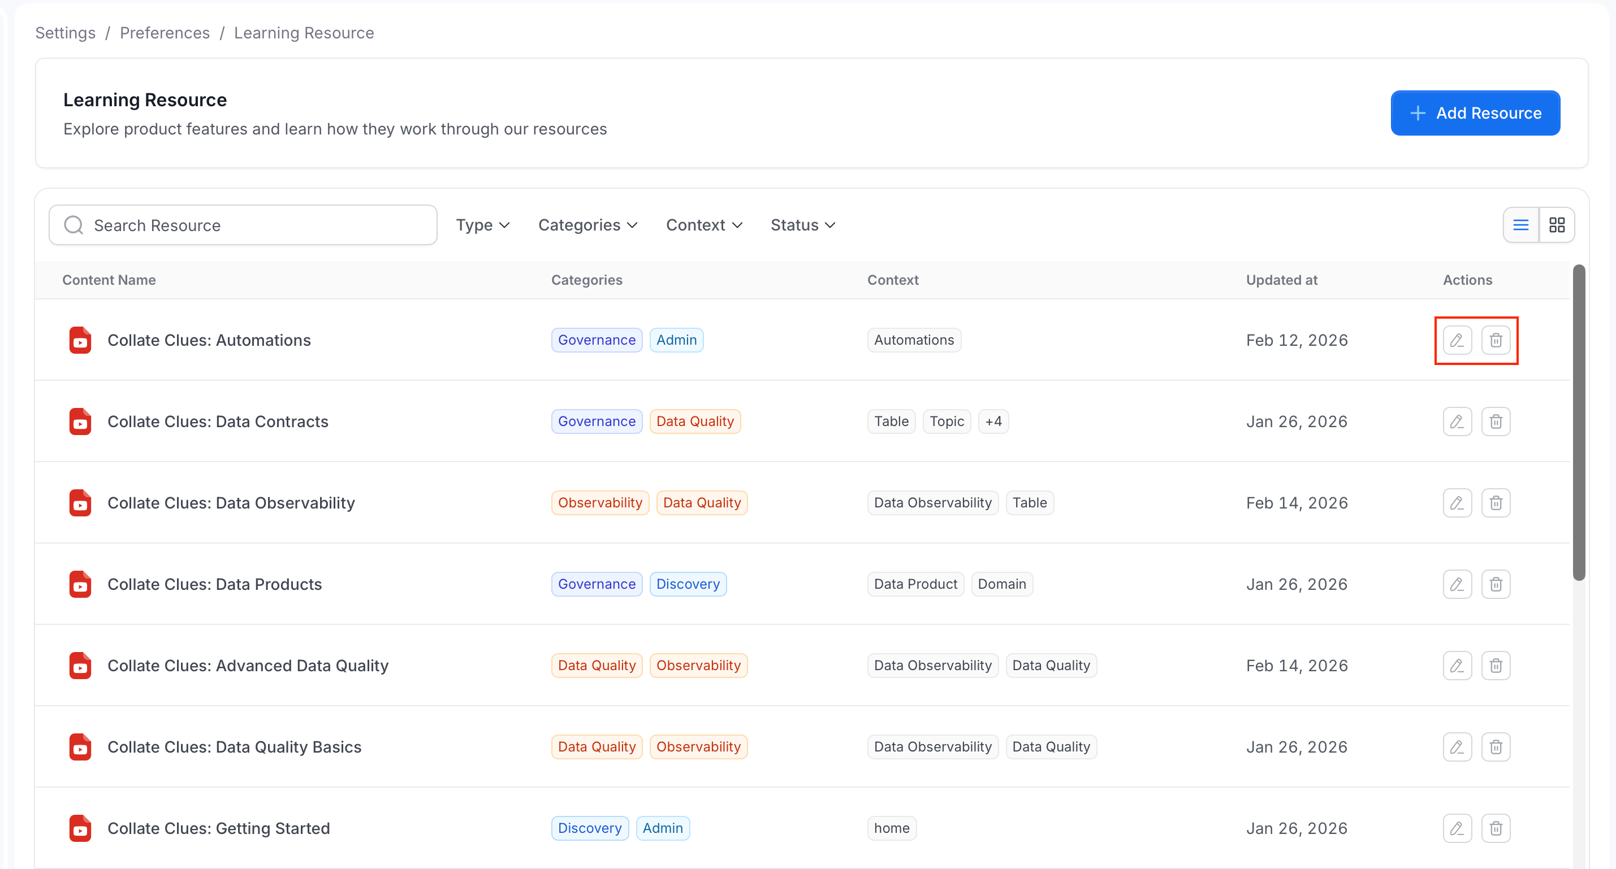Delete the Collate Clues: Advanced Data Quality resource
The height and width of the screenshot is (869, 1616).
click(x=1496, y=665)
